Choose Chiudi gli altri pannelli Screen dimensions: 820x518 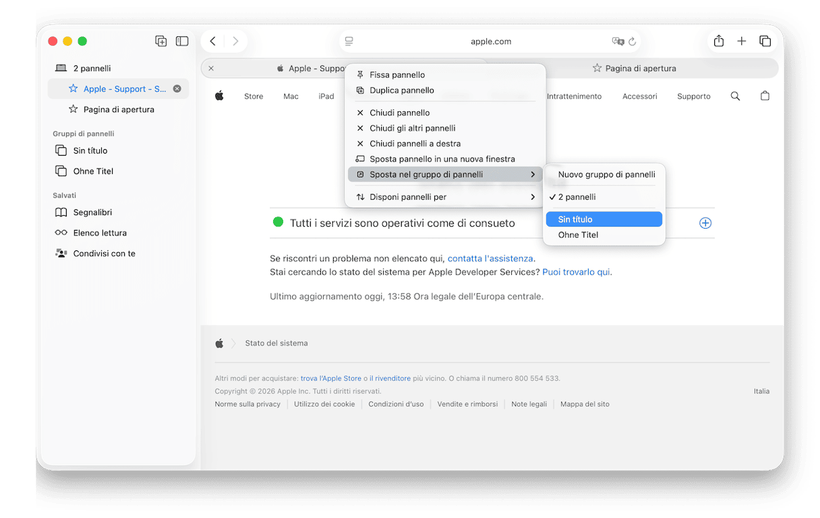click(446, 128)
